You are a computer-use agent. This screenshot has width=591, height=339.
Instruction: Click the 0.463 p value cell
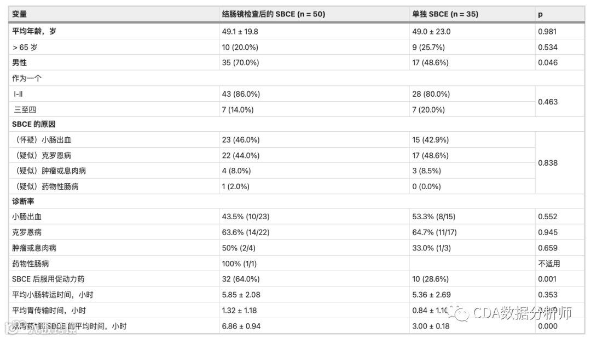point(548,102)
